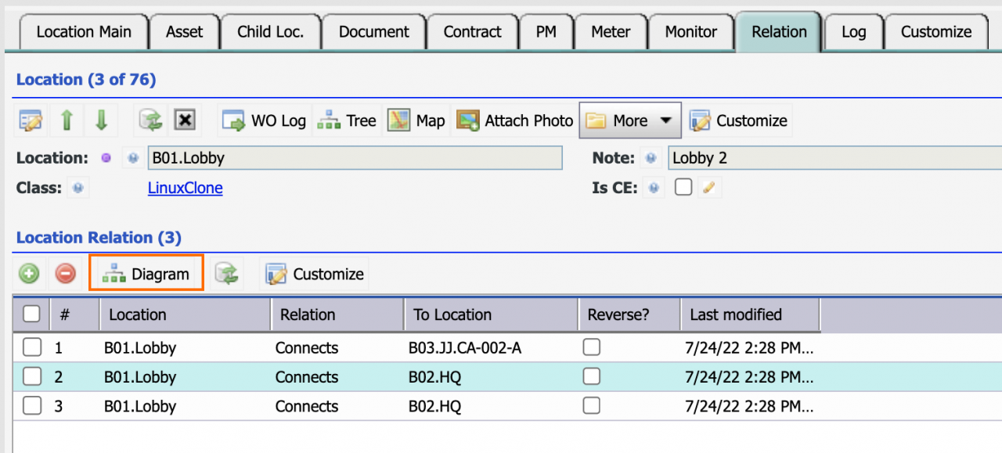Open the Child Loc. tab

point(270,32)
